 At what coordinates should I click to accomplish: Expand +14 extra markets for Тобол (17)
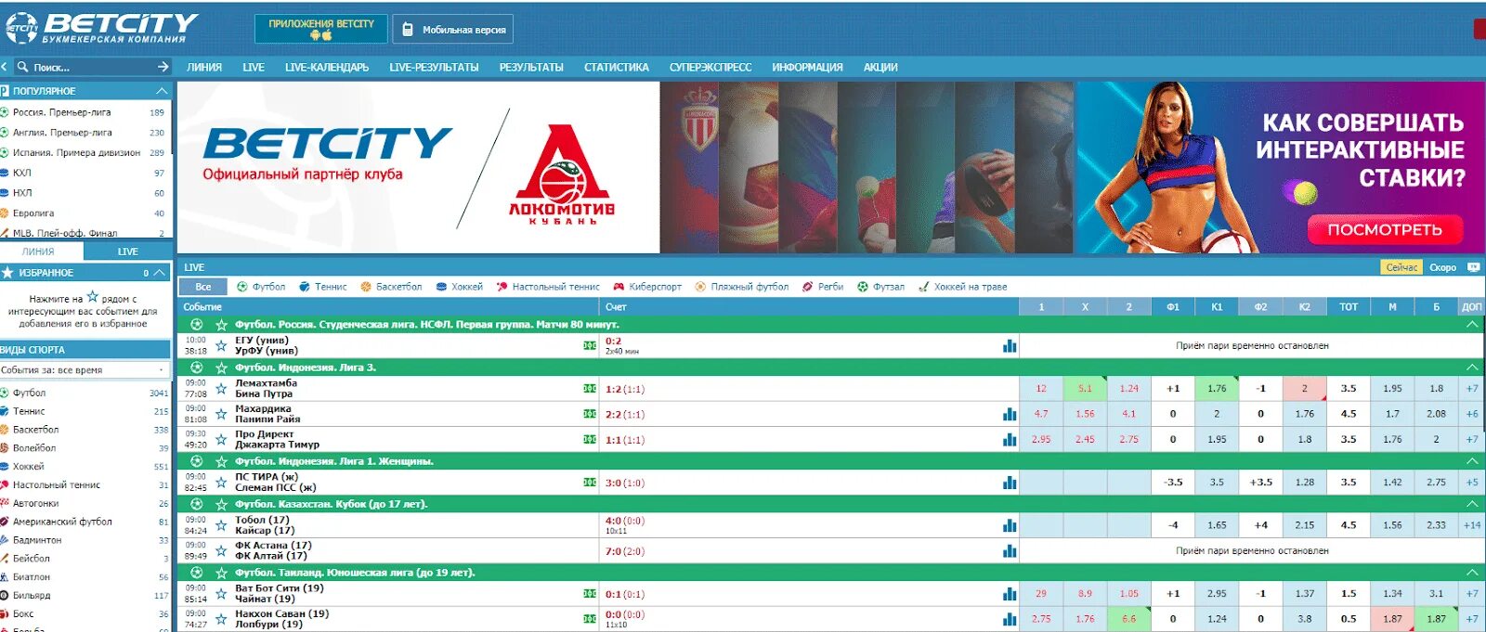(1472, 525)
